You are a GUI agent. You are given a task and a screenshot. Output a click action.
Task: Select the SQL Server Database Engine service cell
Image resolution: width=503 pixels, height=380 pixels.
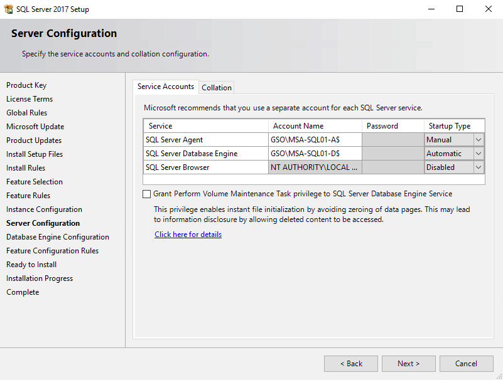(205, 154)
